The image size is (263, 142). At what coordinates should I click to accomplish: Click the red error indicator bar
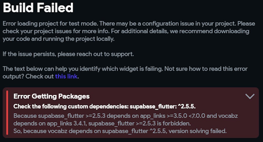(x=7, y=113)
